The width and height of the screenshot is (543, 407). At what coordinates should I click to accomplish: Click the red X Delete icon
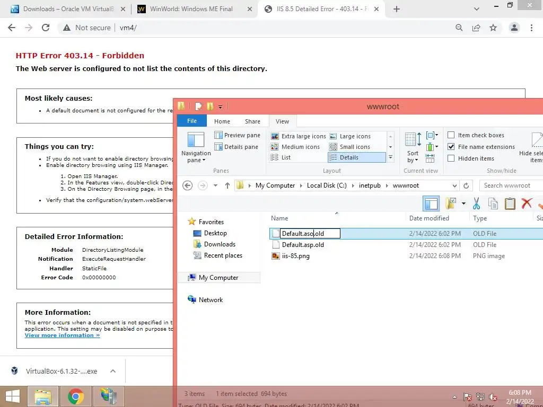(x=527, y=203)
